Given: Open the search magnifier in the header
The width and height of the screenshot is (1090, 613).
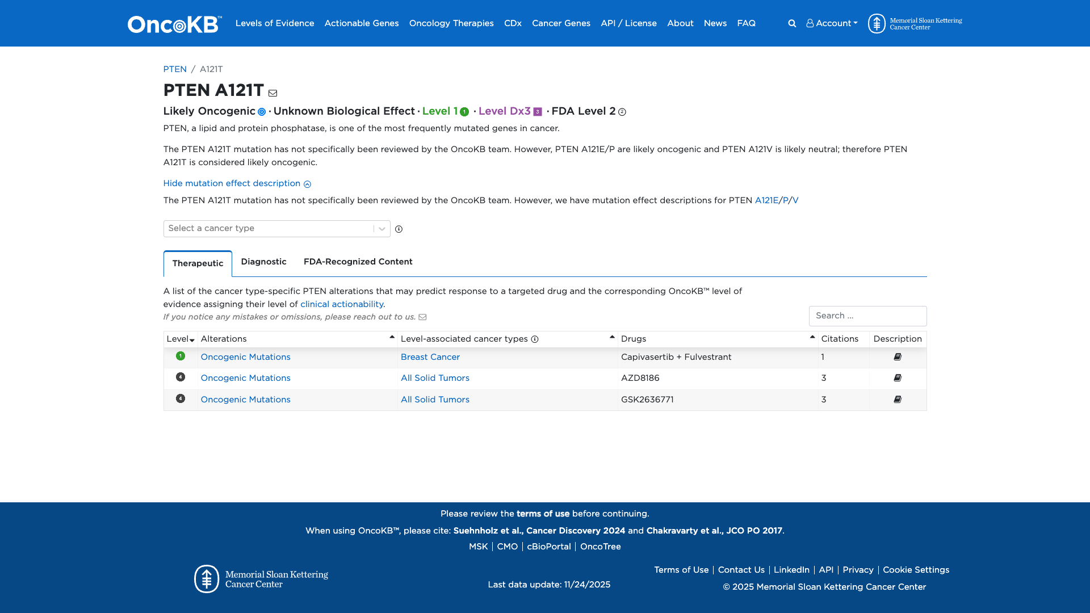Looking at the screenshot, I should tap(792, 23).
